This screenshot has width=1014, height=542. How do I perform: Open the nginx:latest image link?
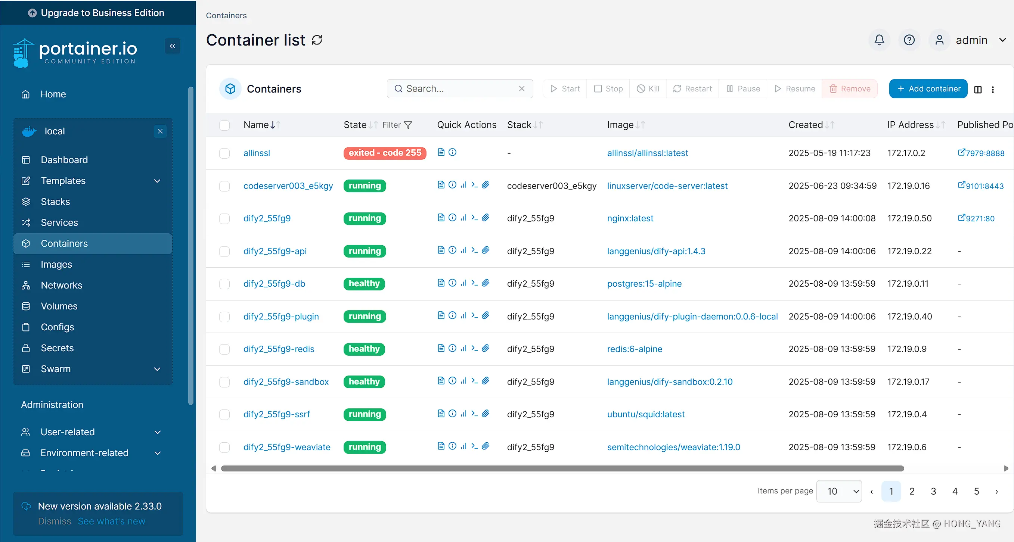[x=630, y=218]
